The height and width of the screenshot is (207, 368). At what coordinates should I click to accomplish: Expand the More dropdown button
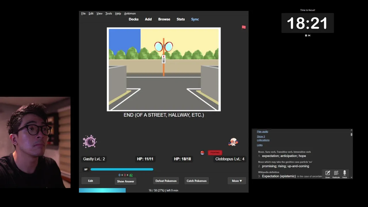pos(237,181)
